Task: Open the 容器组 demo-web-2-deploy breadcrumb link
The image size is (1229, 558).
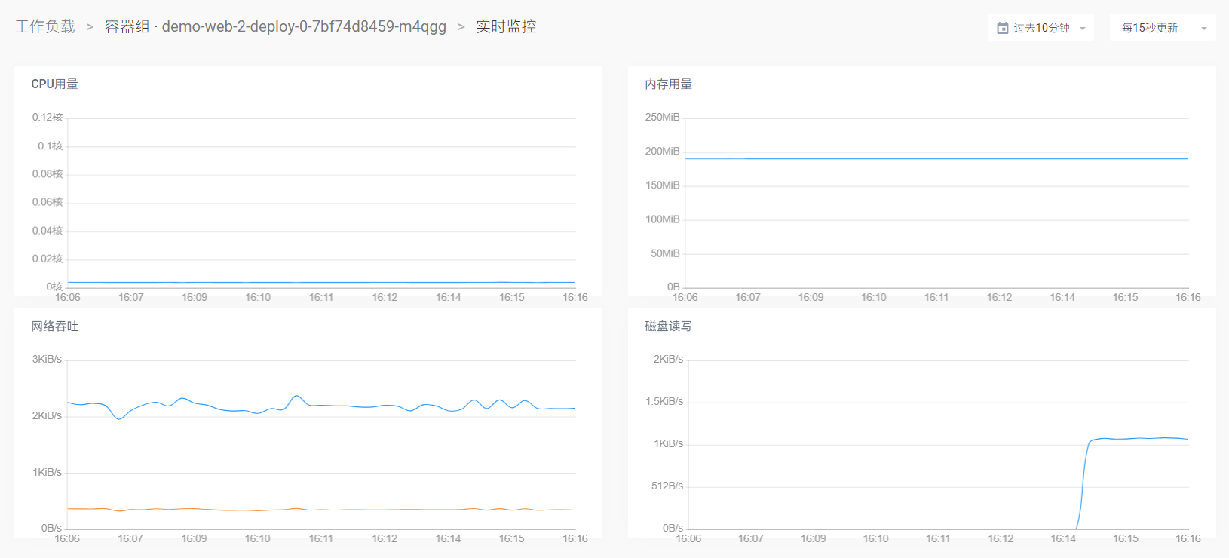Action: pyautogui.click(x=275, y=26)
